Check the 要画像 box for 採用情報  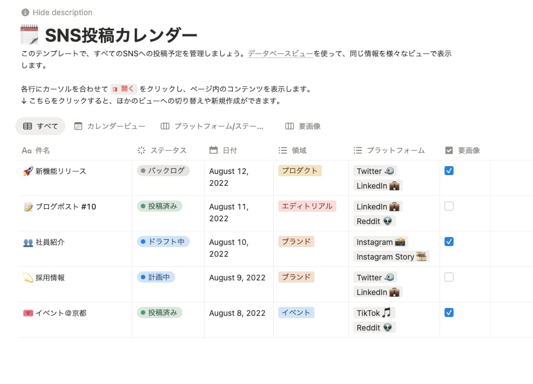[449, 276]
